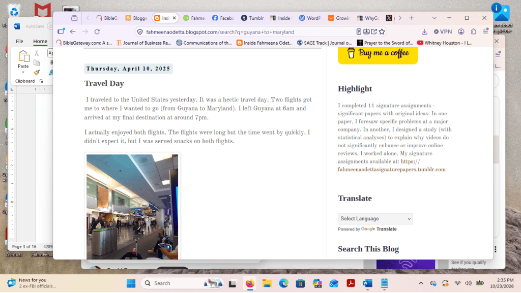Screen dimensions: 521x293
Task: Open the Clipboard dialog launcher in Word
Action: pyautogui.click(x=41, y=81)
